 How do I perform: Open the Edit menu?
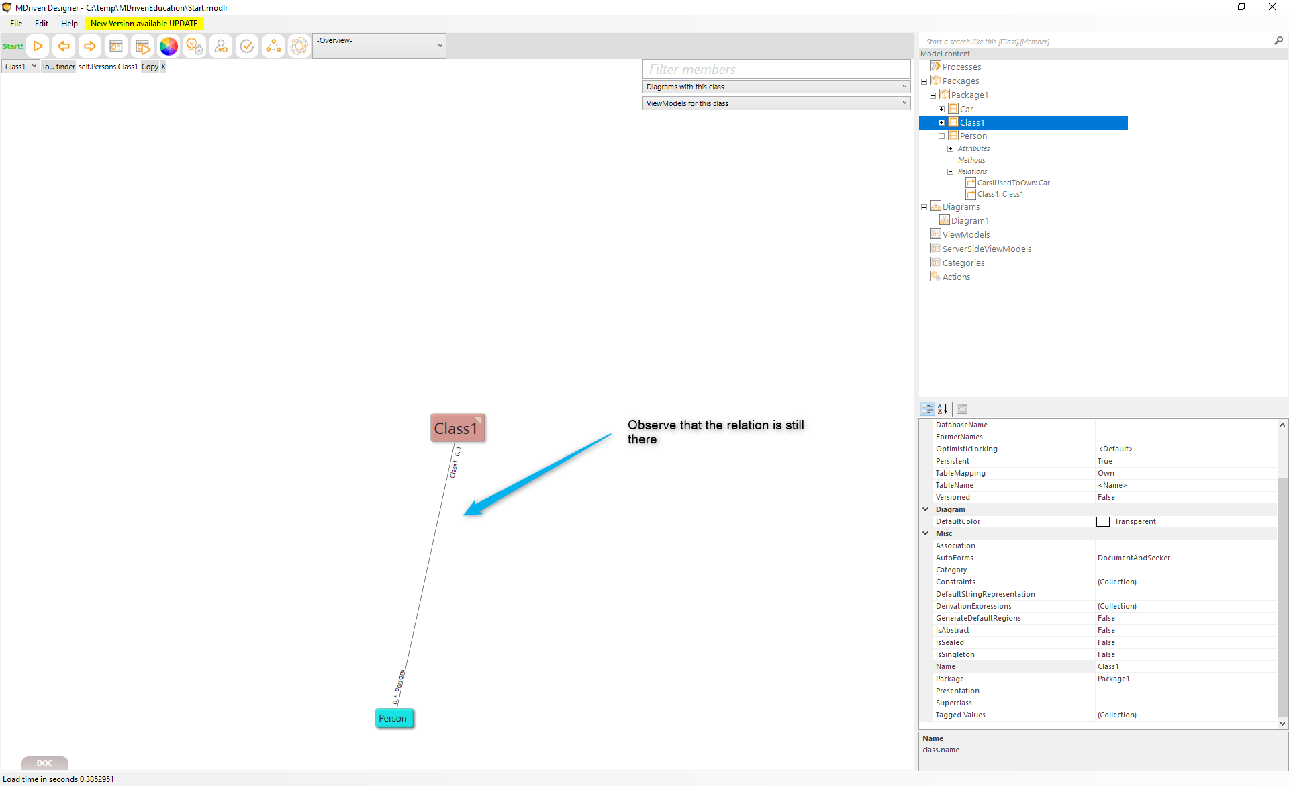[42, 24]
